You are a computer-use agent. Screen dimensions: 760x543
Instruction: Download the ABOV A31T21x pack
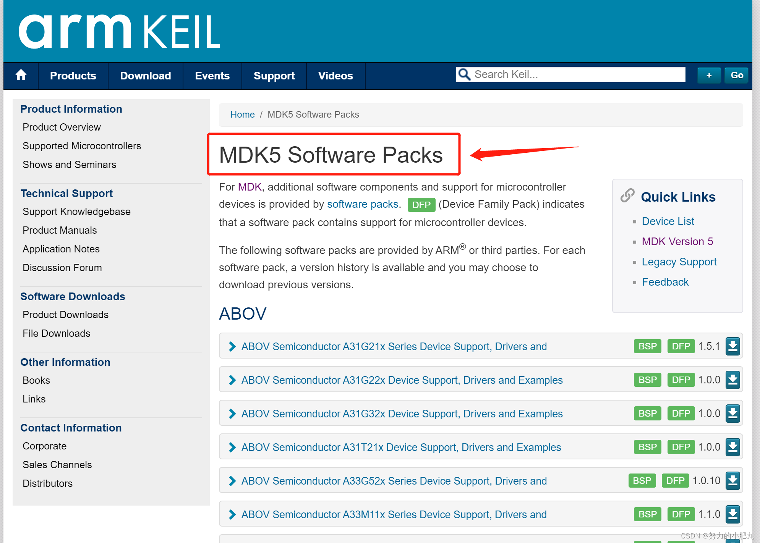732,447
